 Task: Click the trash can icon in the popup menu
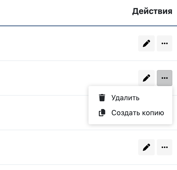pyautogui.click(x=102, y=98)
